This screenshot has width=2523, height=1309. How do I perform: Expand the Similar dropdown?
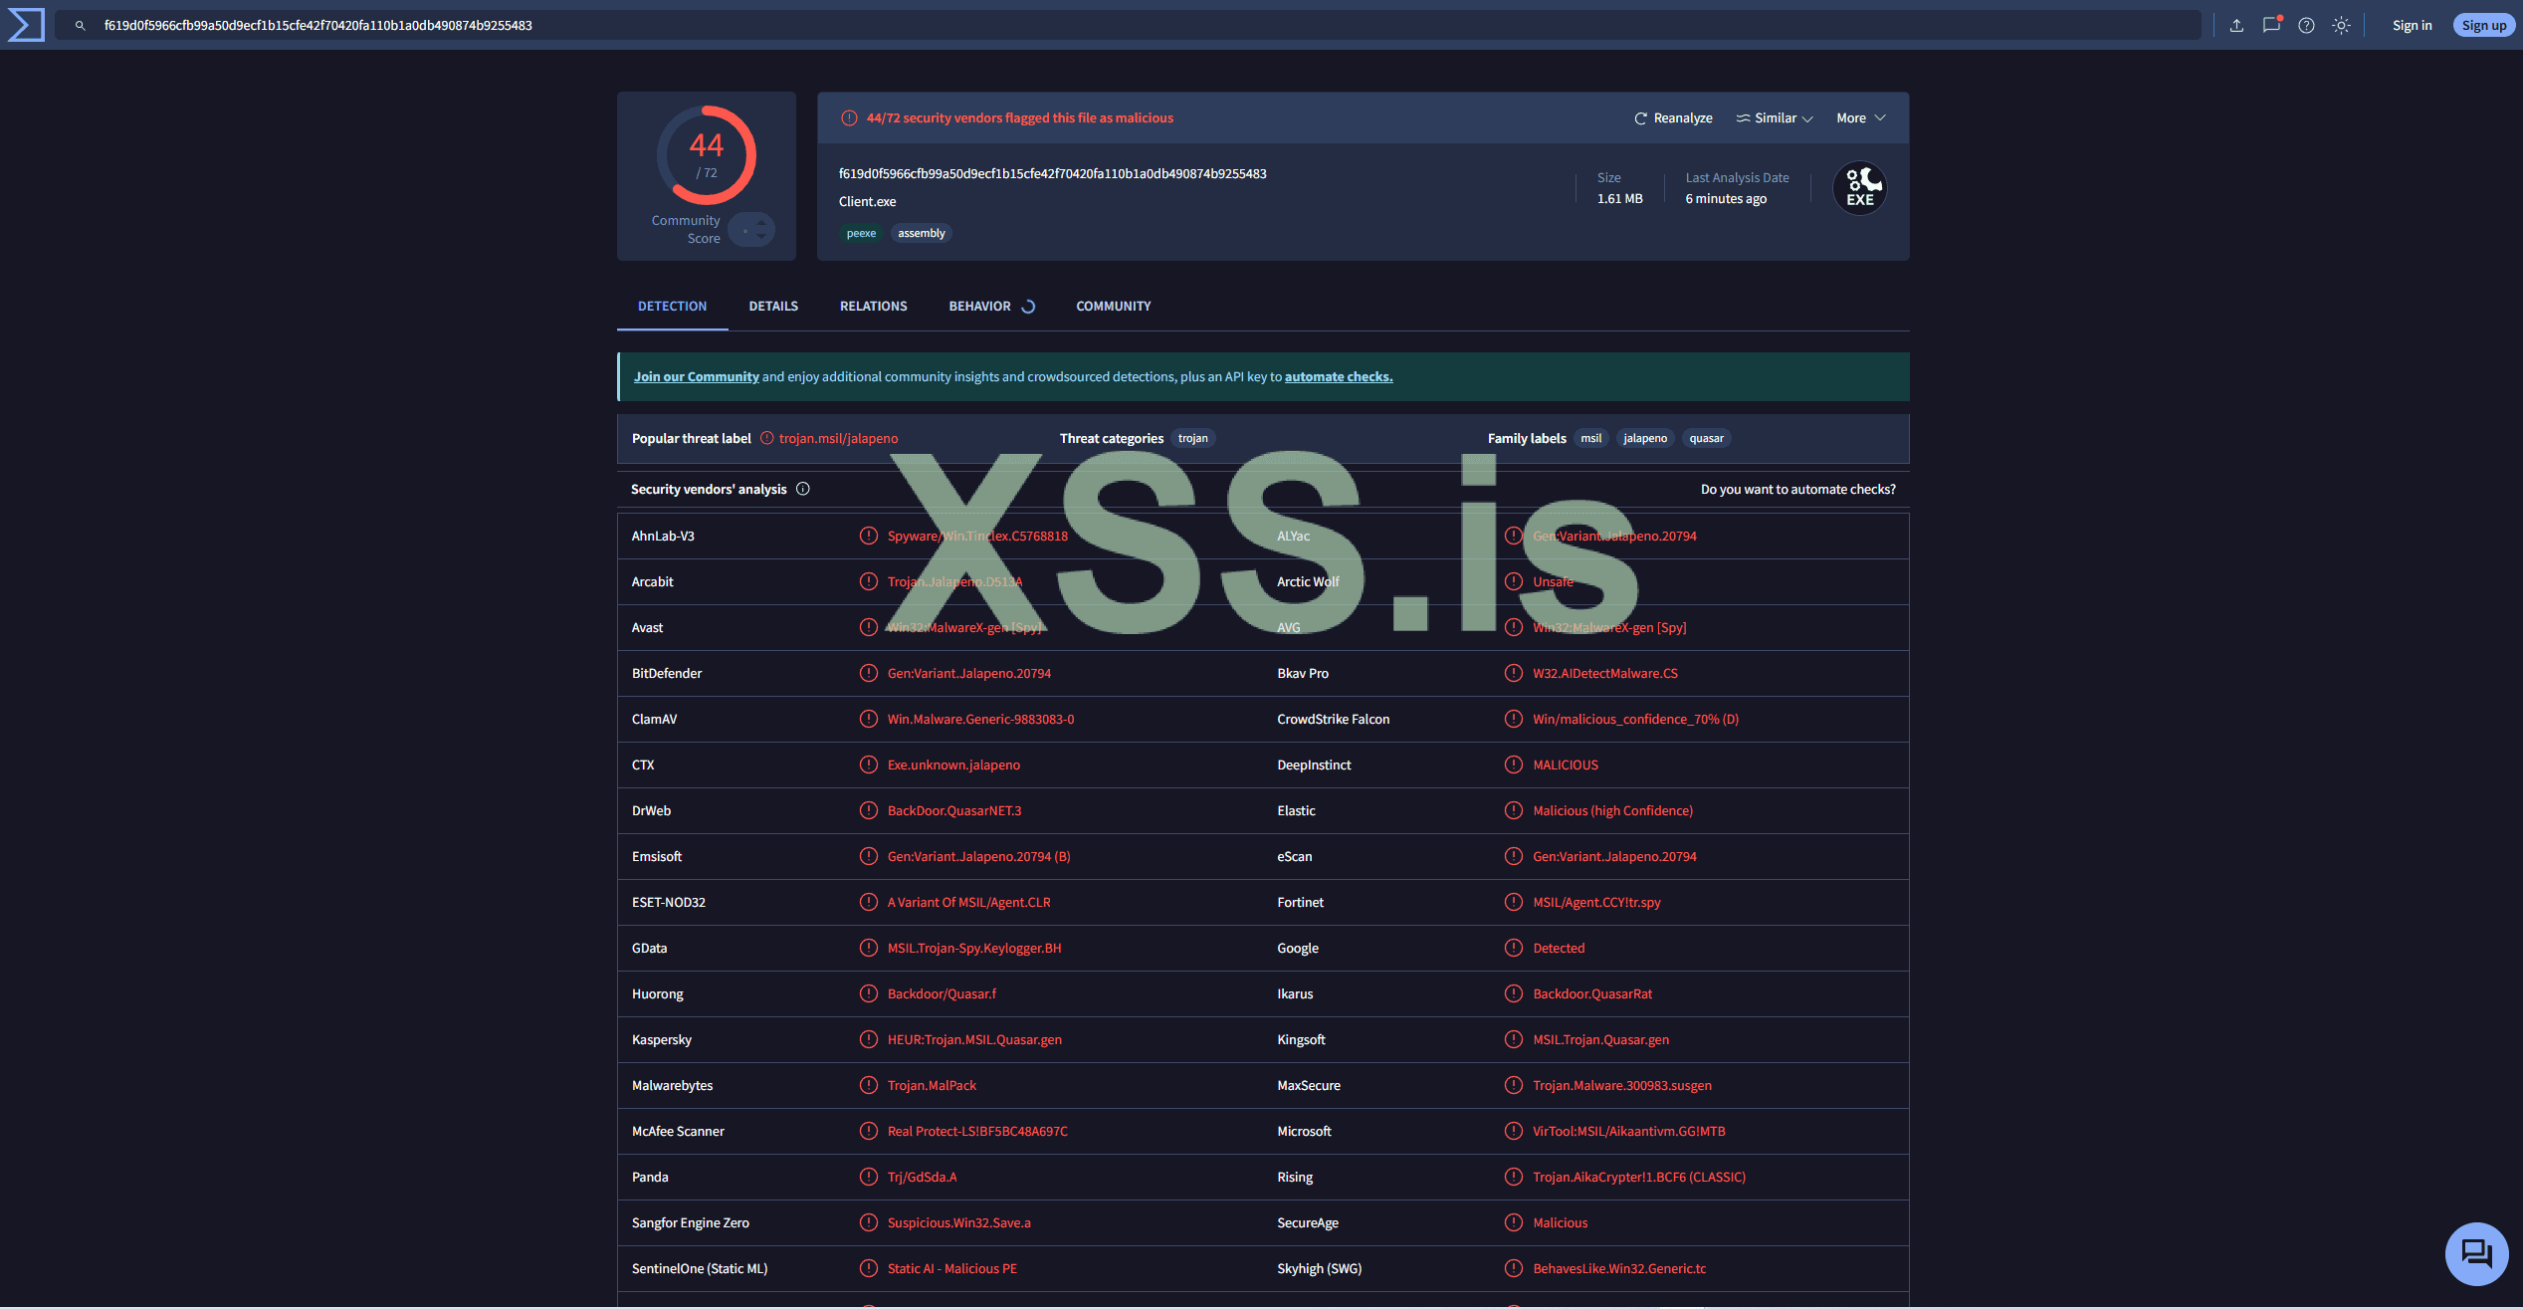(x=1775, y=117)
